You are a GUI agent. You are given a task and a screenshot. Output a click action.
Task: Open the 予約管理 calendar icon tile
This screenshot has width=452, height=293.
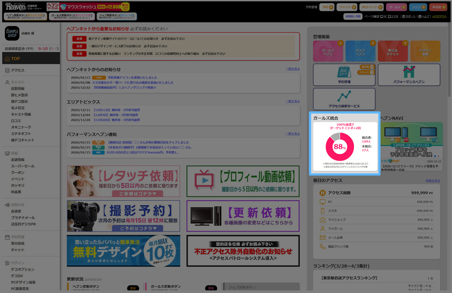pos(344,75)
